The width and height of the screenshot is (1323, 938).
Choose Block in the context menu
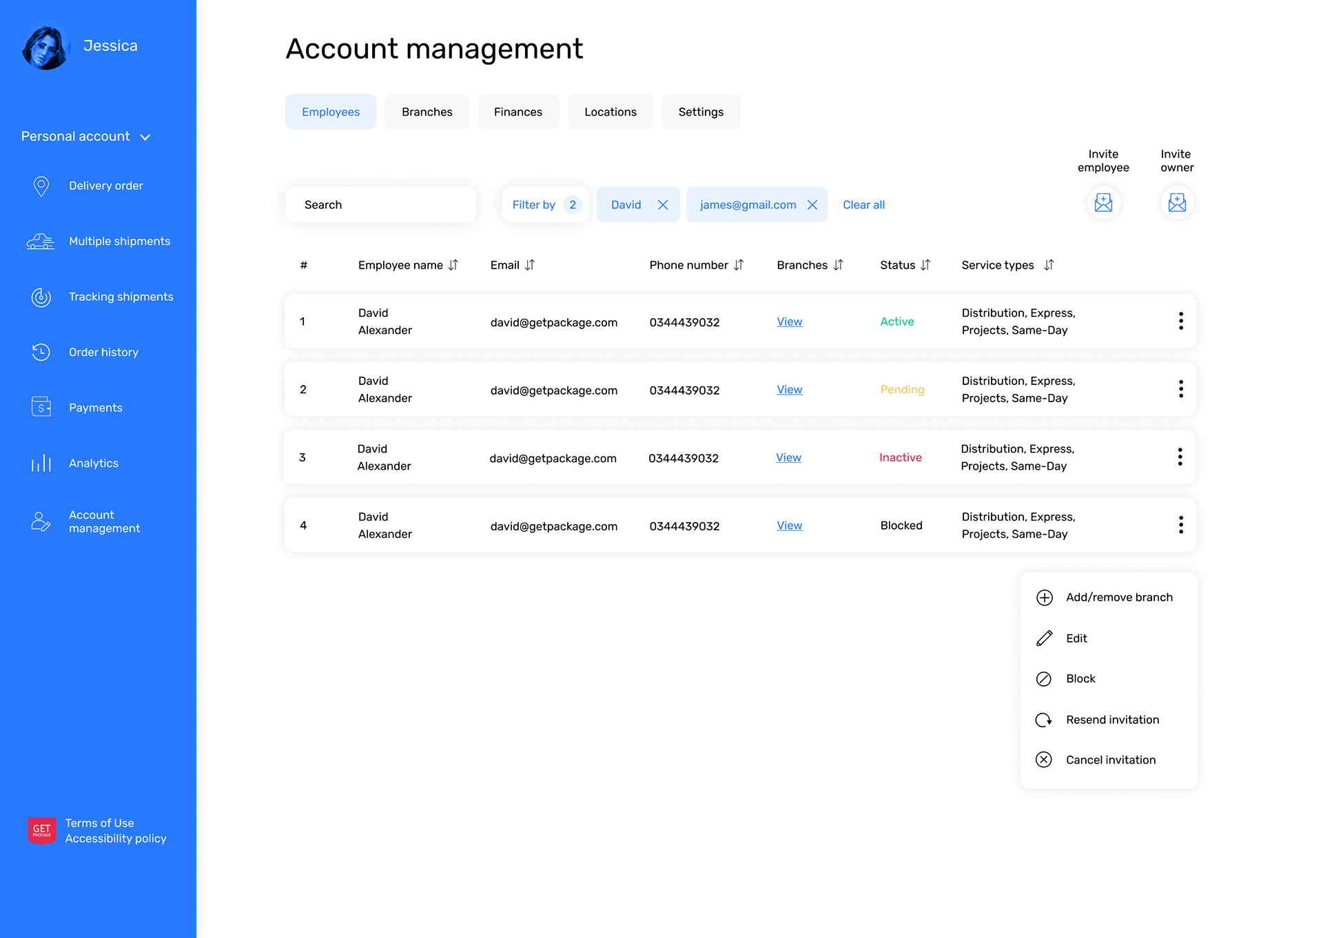click(x=1080, y=678)
